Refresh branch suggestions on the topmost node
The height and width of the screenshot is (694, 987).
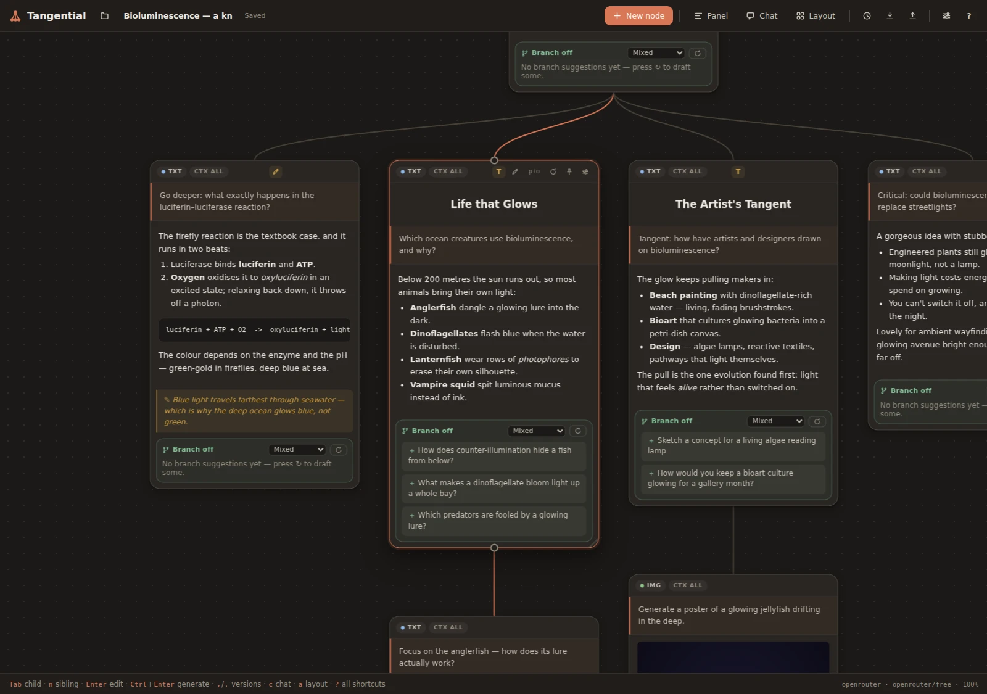[x=698, y=53]
